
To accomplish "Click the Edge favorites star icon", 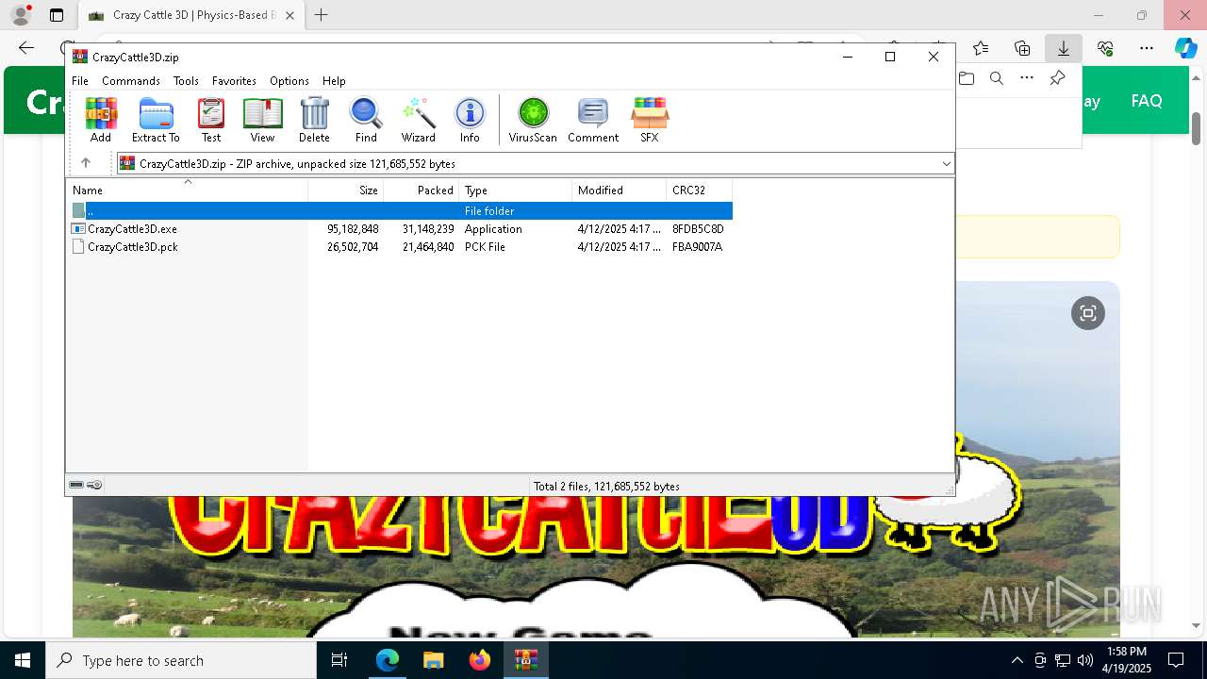I will coord(981,48).
